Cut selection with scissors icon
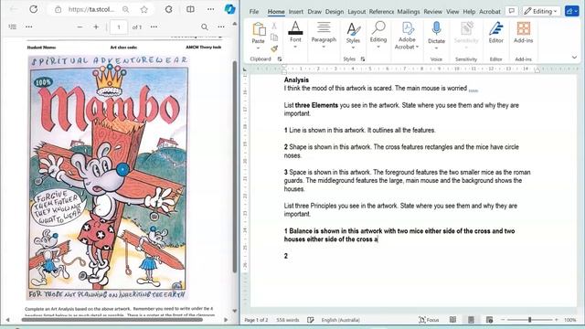 [274, 26]
